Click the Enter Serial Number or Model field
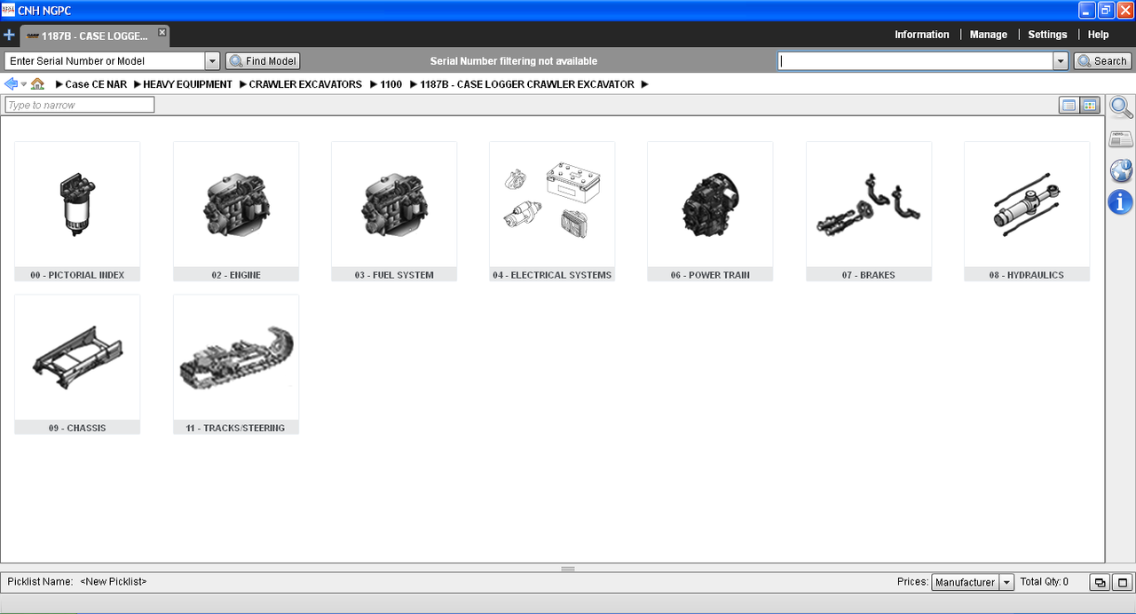 click(105, 61)
